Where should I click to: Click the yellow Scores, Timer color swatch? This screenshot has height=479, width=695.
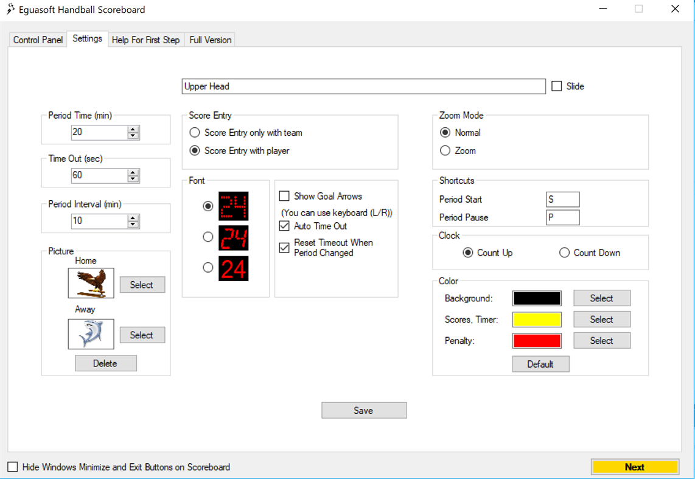[x=536, y=319]
